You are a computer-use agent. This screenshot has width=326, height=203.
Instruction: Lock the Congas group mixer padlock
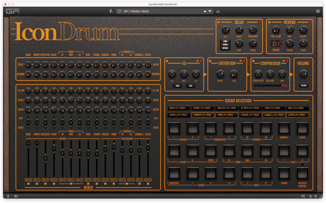tap(127, 184)
